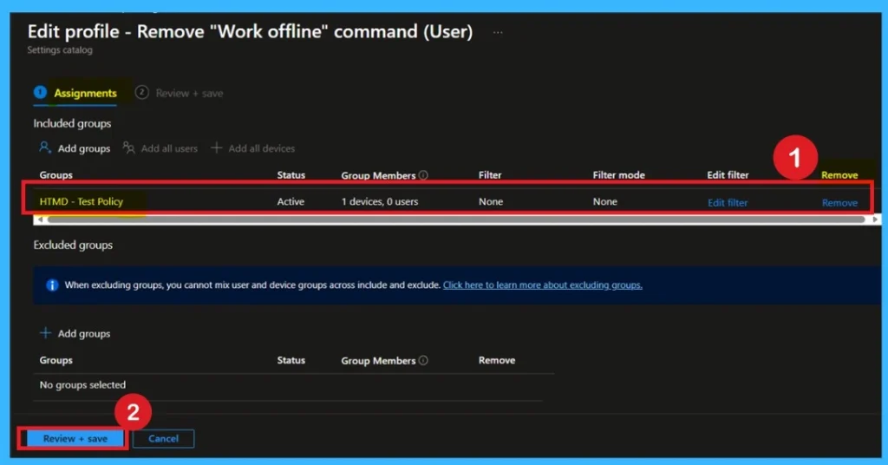Click the horizontal scrollbar of included groups

(x=456, y=219)
